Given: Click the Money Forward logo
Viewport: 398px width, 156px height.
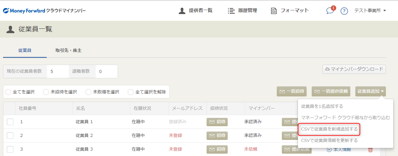Looking at the screenshot, I should click(44, 11).
